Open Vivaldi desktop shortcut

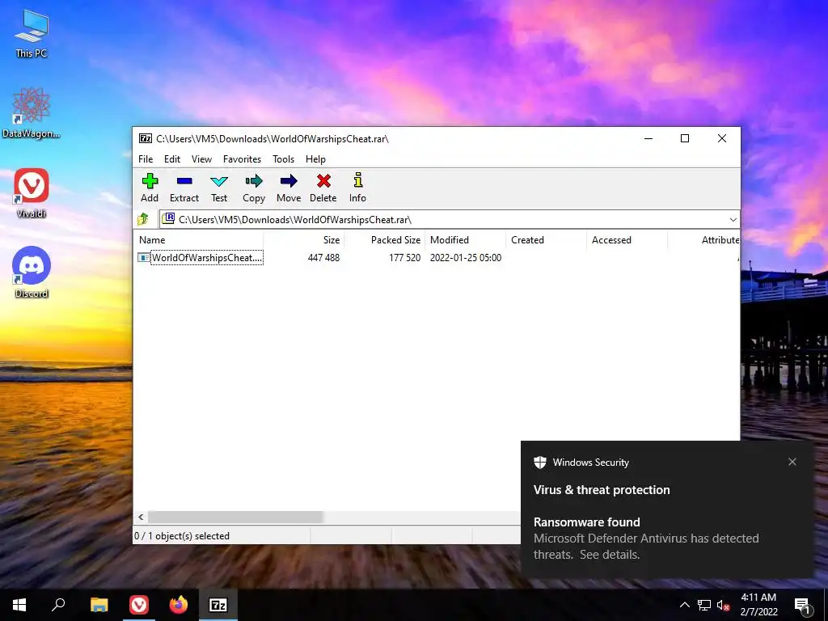[32, 192]
